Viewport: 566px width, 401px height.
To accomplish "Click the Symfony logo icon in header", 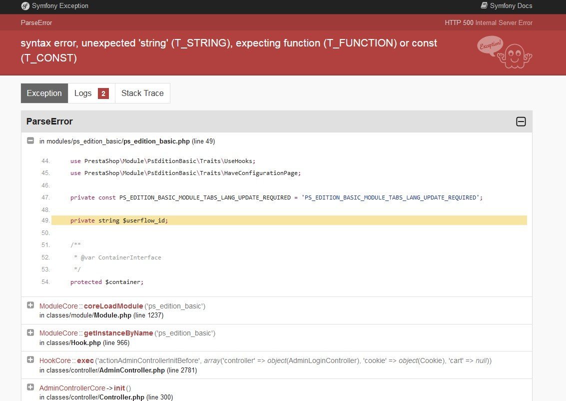I will [25, 6].
